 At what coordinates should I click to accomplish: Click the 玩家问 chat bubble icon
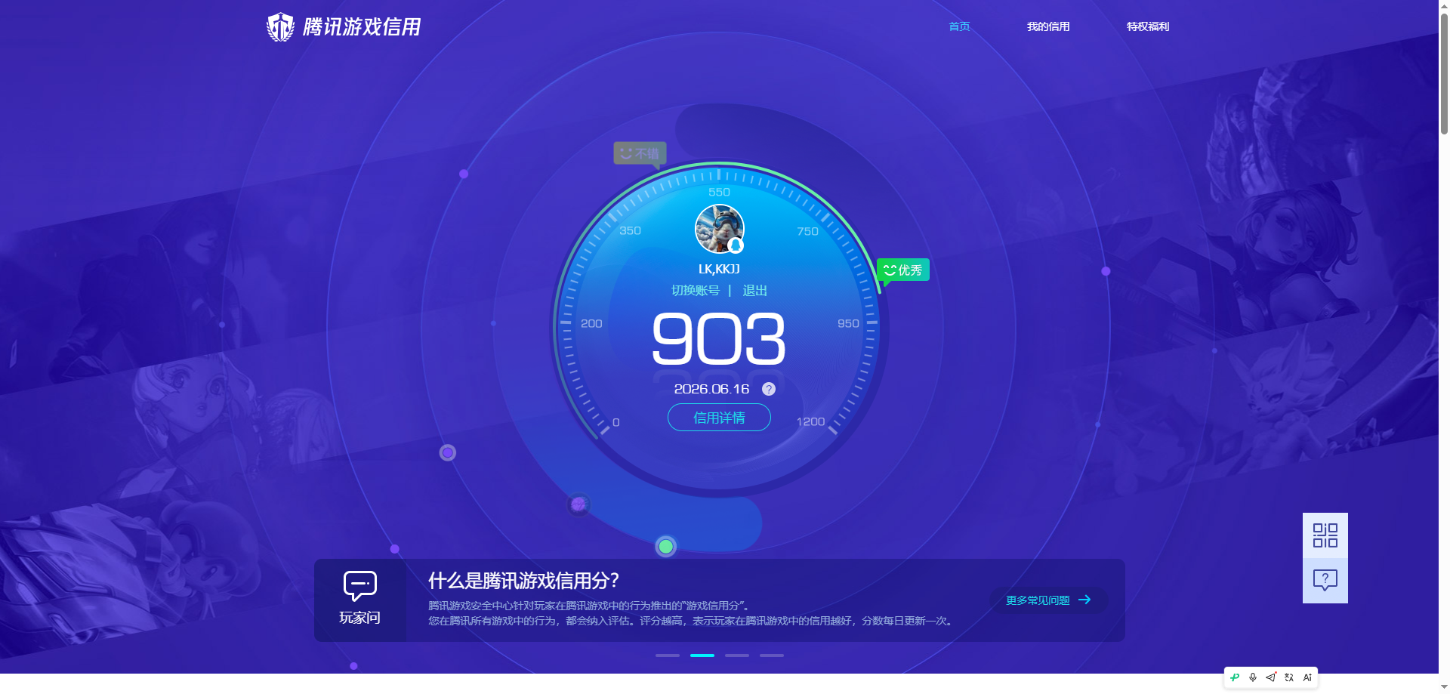pyautogui.click(x=360, y=586)
